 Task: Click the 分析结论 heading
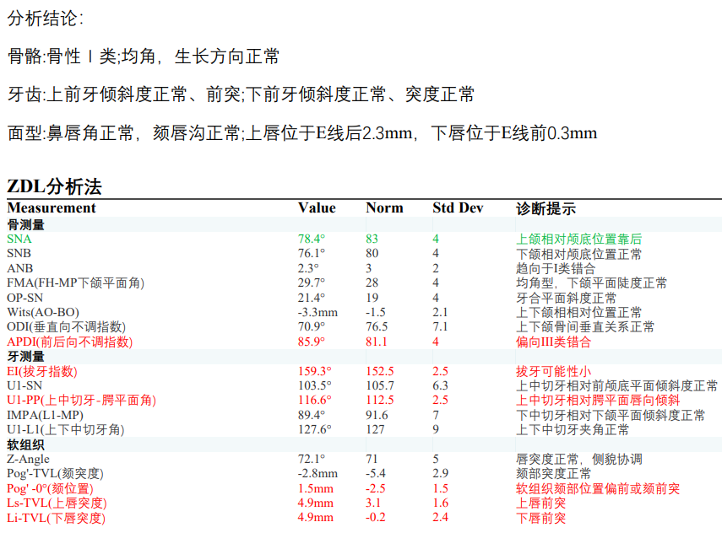(x=46, y=19)
